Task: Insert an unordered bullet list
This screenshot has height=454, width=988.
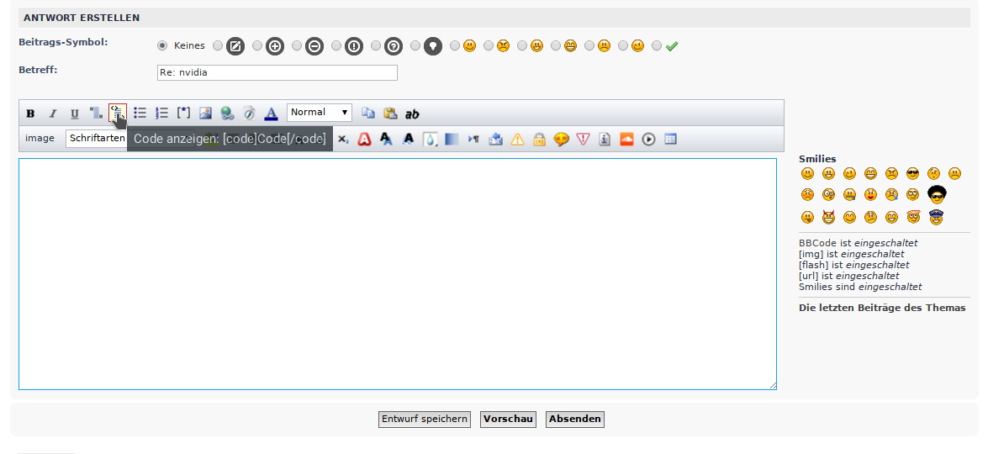Action: click(x=140, y=113)
